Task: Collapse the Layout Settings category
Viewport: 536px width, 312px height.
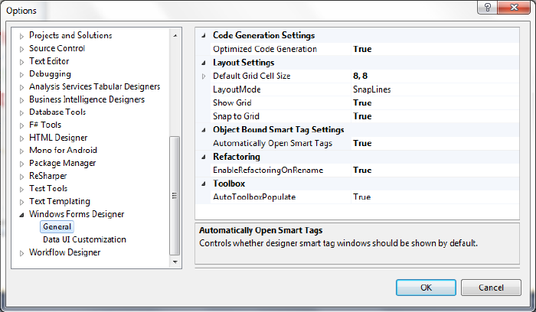Action: coord(204,63)
